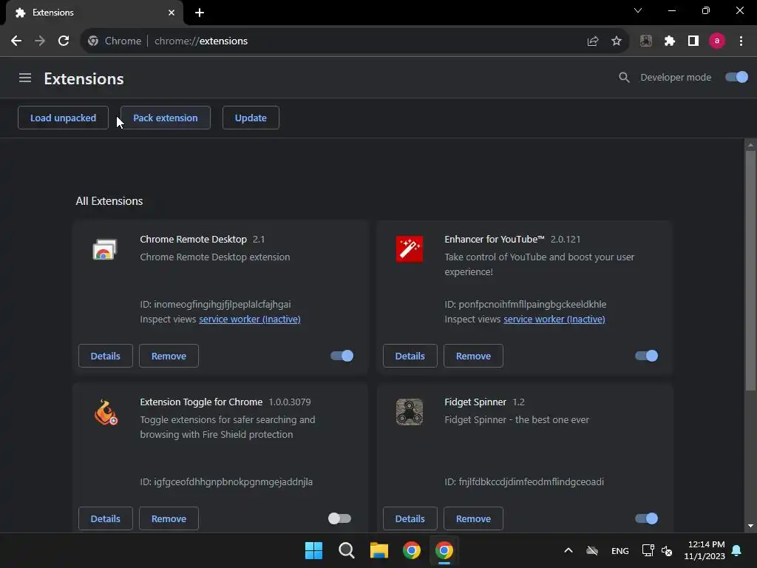Open Details for Enhancer for YouTube
Screen dimensions: 757x568
point(410,356)
